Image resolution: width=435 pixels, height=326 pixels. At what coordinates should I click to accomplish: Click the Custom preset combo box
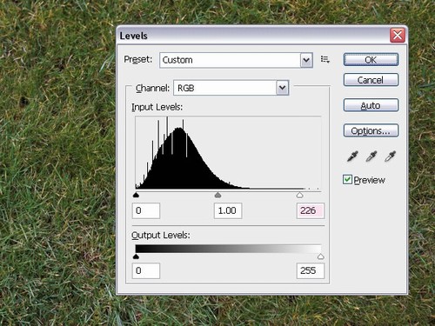click(236, 60)
